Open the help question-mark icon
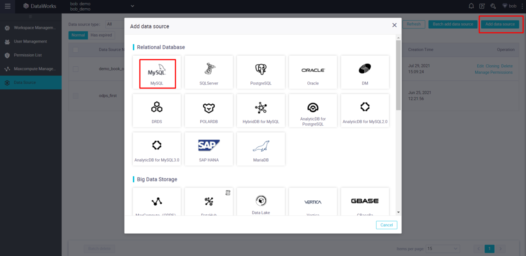Image resolution: width=526 pixels, height=256 pixels. 482,6
